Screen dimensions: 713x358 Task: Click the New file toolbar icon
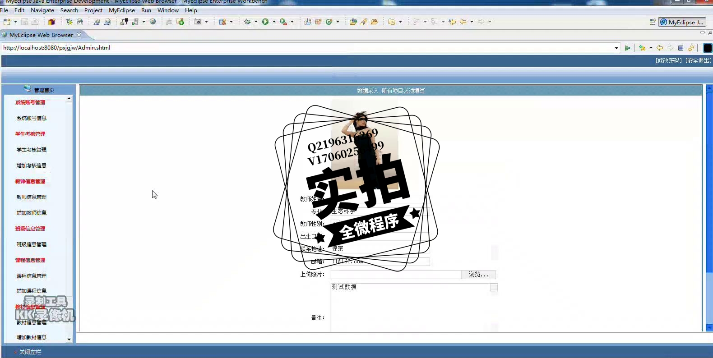pyautogui.click(x=7, y=22)
